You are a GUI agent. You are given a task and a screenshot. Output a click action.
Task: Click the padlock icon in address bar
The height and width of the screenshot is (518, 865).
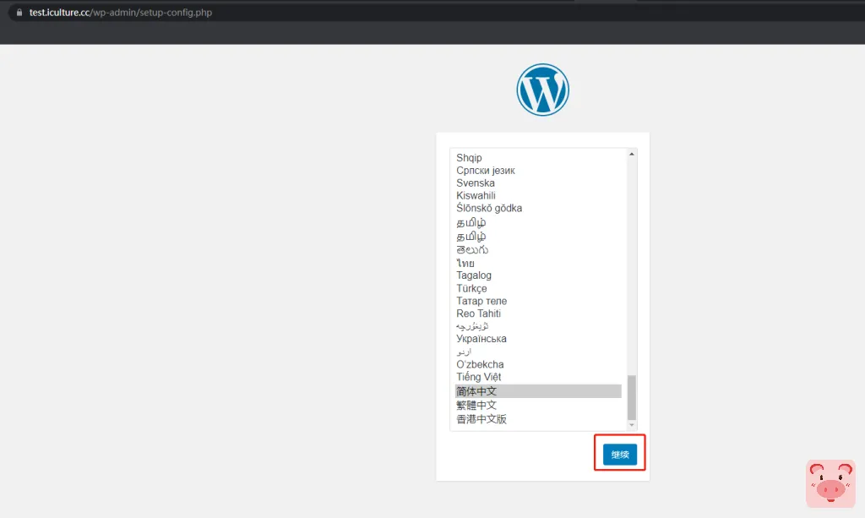click(x=19, y=12)
